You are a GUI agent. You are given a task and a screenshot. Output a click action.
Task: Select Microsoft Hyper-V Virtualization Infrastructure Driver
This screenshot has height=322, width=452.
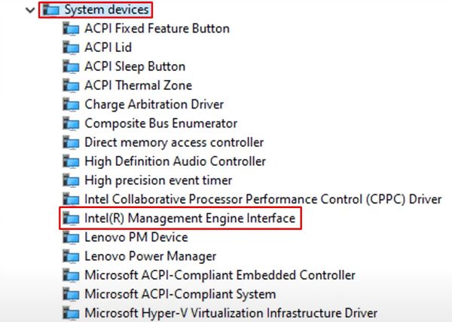click(x=231, y=314)
